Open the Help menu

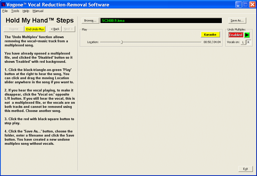pyautogui.click(x=26, y=11)
